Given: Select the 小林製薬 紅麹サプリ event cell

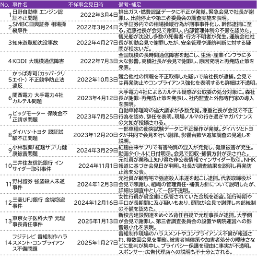Looking at the screenshot, I should click(40, 151).
